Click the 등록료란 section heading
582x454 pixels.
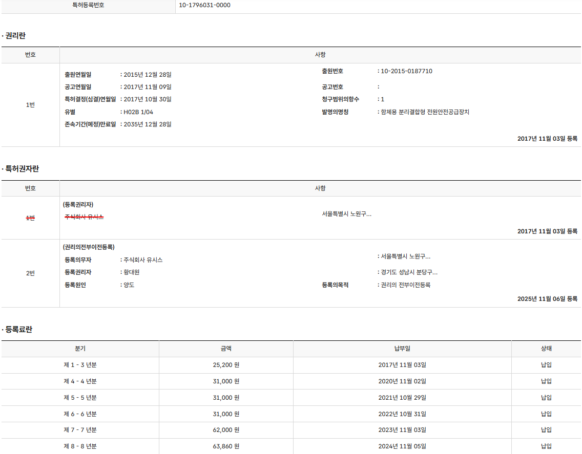[x=19, y=330]
